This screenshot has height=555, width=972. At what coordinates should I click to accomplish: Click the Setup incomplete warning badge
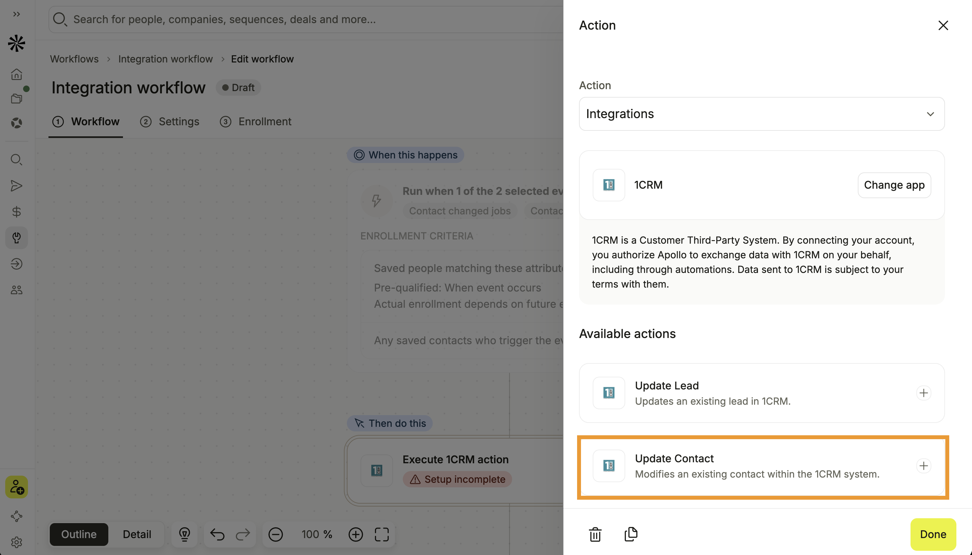pyautogui.click(x=457, y=479)
